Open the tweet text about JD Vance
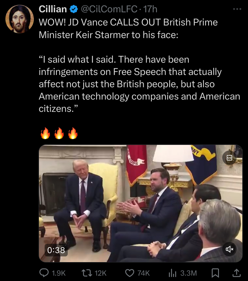This screenshot has width=248, height=281. [x=139, y=66]
